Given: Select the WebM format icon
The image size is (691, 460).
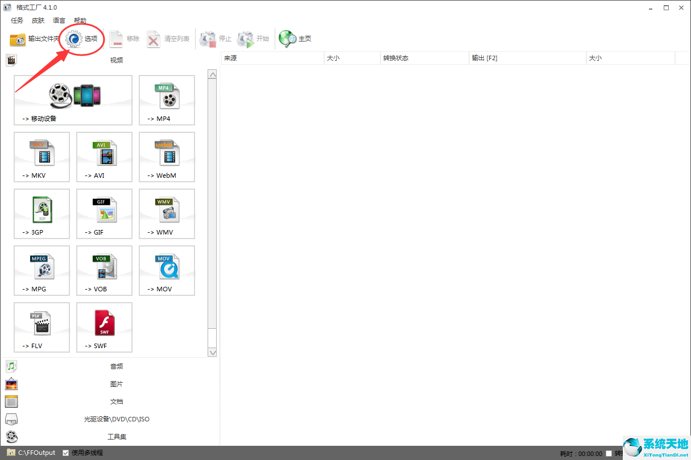Looking at the screenshot, I should tap(167, 153).
